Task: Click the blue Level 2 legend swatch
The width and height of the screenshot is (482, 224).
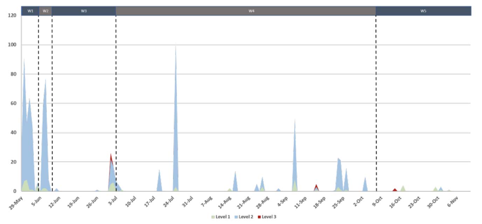Action: (x=237, y=217)
